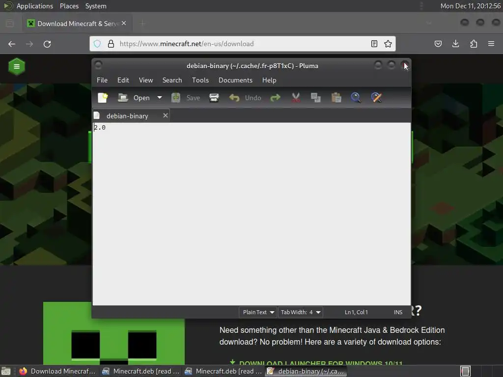
Task: Open the Minecraft site green hamburger menu
Action: click(x=17, y=67)
